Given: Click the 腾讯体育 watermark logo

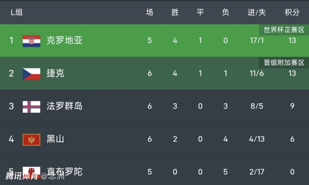Looking at the screenshot, I should 23,176.
